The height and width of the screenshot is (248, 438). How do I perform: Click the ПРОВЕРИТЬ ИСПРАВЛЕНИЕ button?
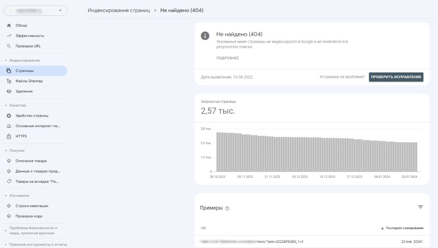click(x=396, y=77)
